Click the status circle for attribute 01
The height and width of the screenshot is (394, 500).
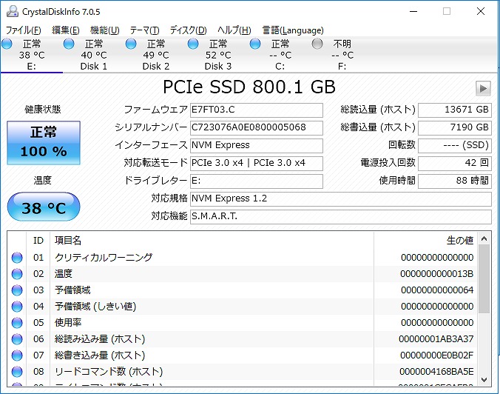point(17,258)
